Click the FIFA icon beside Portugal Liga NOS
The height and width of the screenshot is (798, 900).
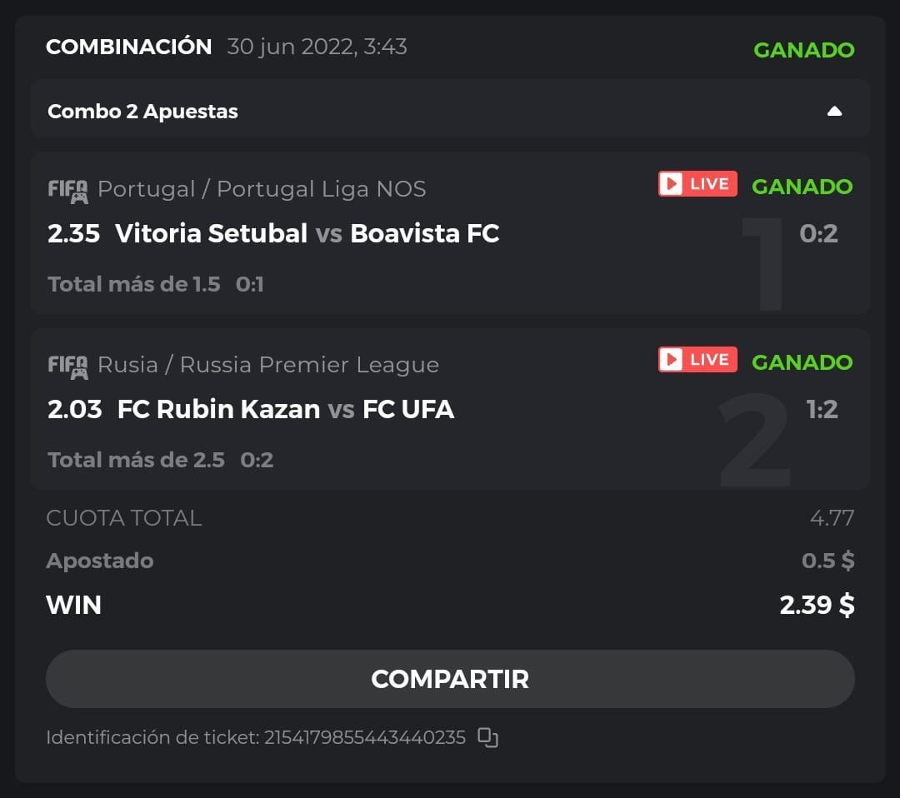pyautogui.click(x=67, y=190)
